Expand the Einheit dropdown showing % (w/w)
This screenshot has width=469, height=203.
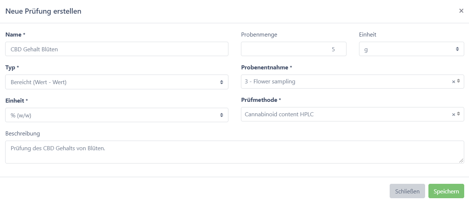coord(117,115)
